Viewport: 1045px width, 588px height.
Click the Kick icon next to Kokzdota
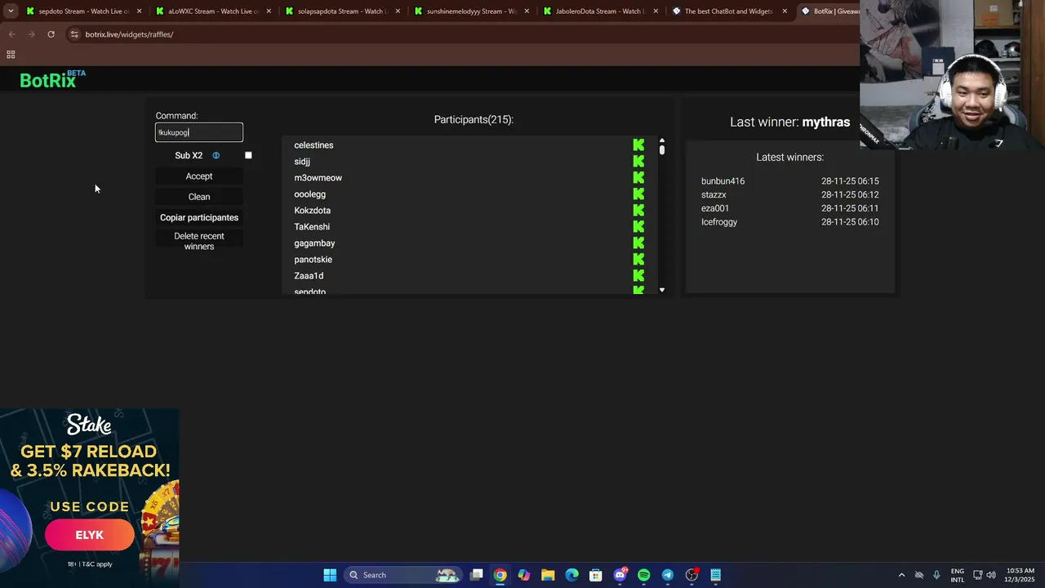click(x=638, y=211)
